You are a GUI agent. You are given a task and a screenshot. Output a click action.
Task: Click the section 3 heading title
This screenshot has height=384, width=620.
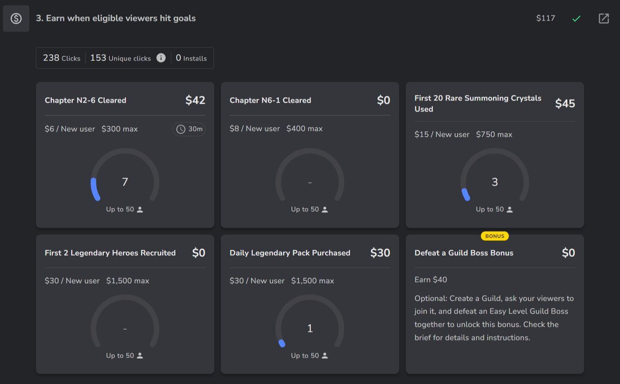click(x=116, y=19)
